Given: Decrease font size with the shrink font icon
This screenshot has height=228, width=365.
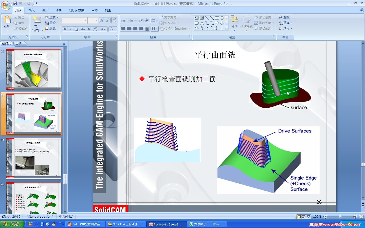Looking at the screenshot, I should tap(107, 20).
